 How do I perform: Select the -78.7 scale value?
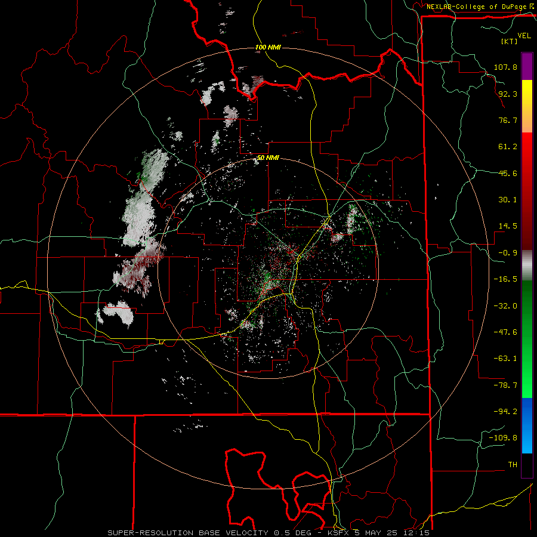[505, 385]
